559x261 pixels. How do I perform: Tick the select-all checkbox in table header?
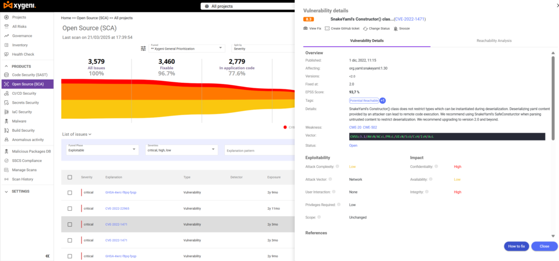click(x=70, y=177)
